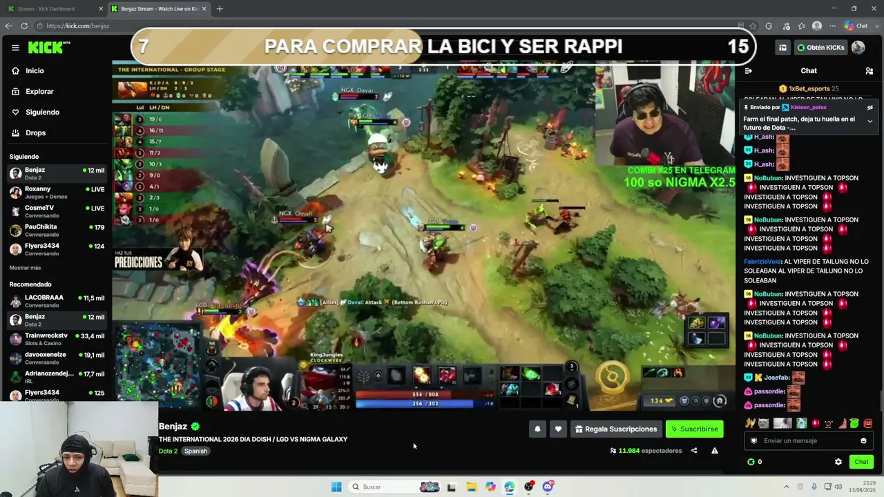Open a new browser tab
884x497 pixels.
click(220, 9)
